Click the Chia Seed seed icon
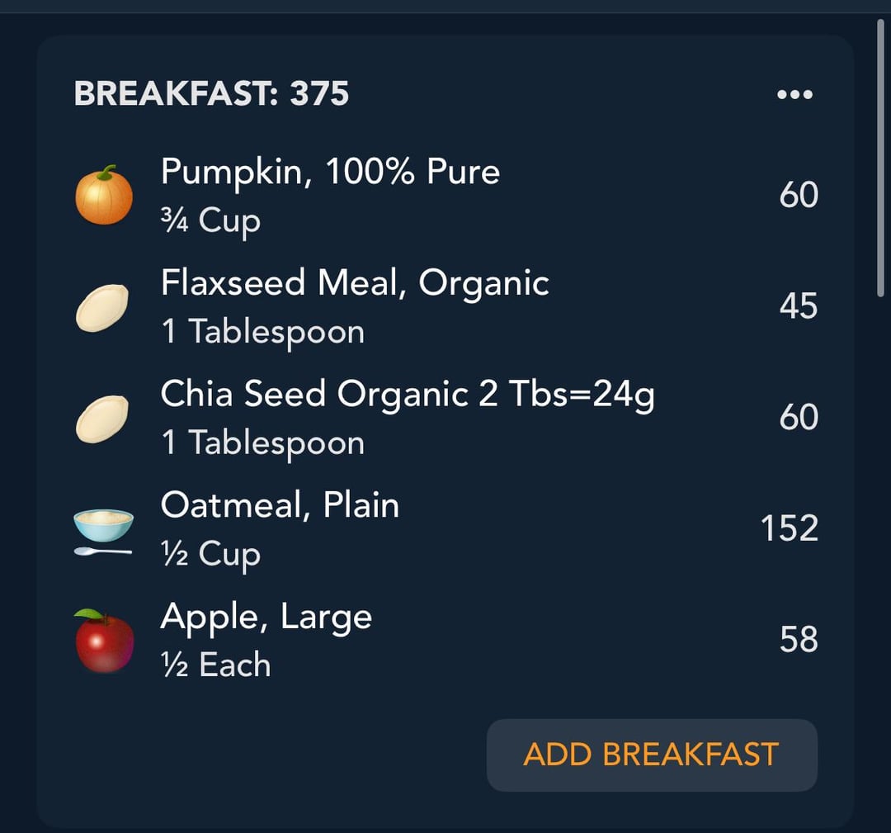Viewport: 891px width, 833px height. 102,419
